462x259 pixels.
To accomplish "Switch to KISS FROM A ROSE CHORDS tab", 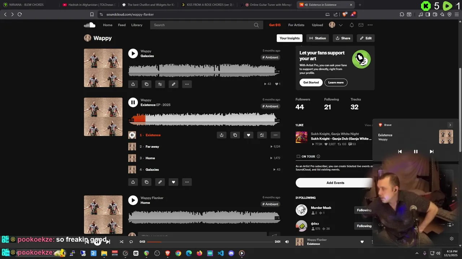I will tap(208, 5).
